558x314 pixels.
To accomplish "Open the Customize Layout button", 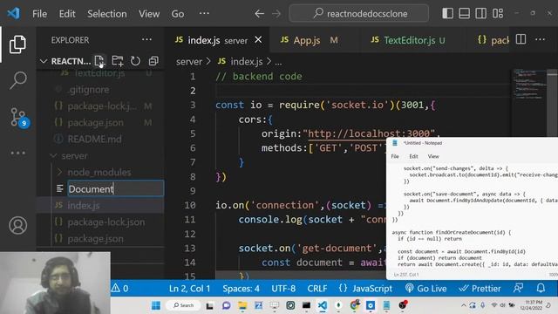I will point(498,13).
